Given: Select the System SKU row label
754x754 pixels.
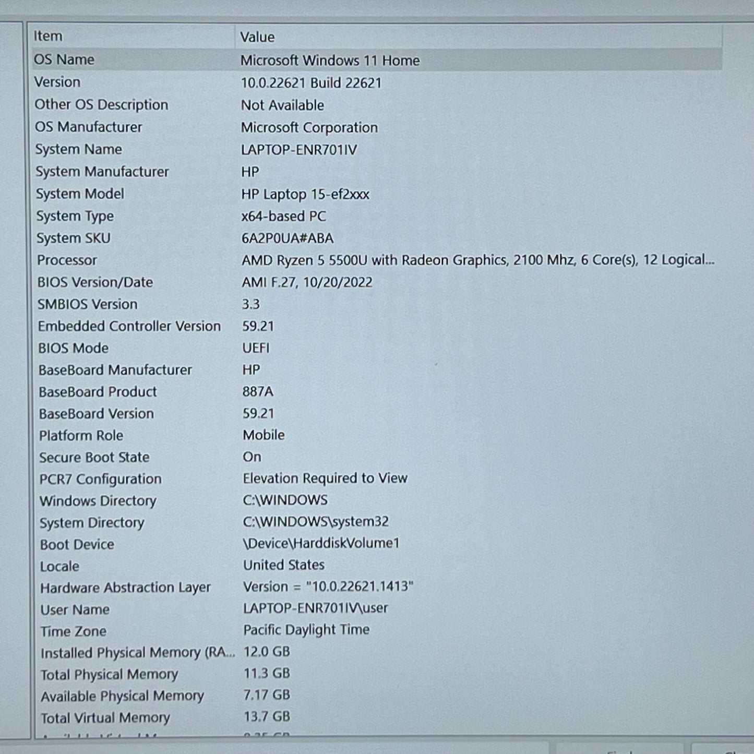Looking at the screenshot, I should pyautogui.click(x=74, y=238).
